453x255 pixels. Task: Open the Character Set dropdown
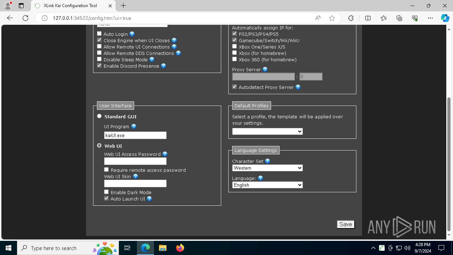(268, 168)
